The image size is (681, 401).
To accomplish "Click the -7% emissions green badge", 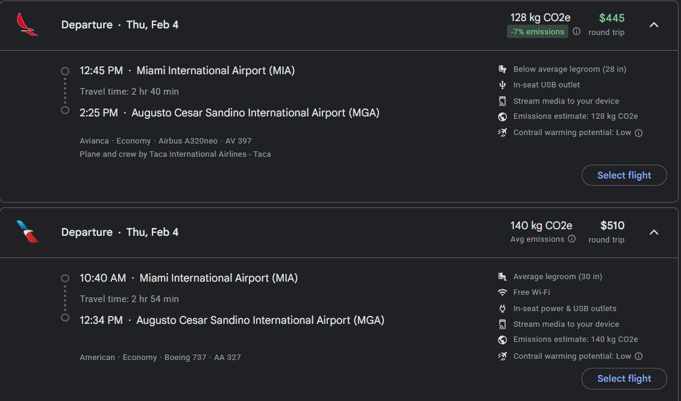I will pyautogui.click(x=537, y=32).
